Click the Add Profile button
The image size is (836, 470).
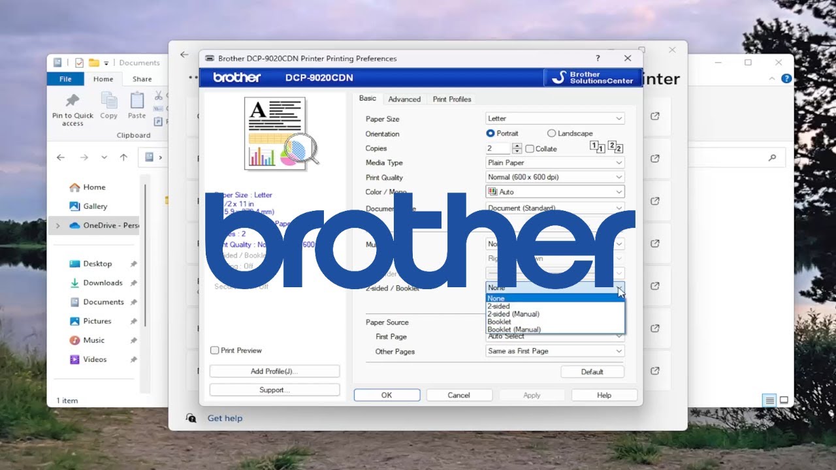pyautogui.click(x=274, y=371)
